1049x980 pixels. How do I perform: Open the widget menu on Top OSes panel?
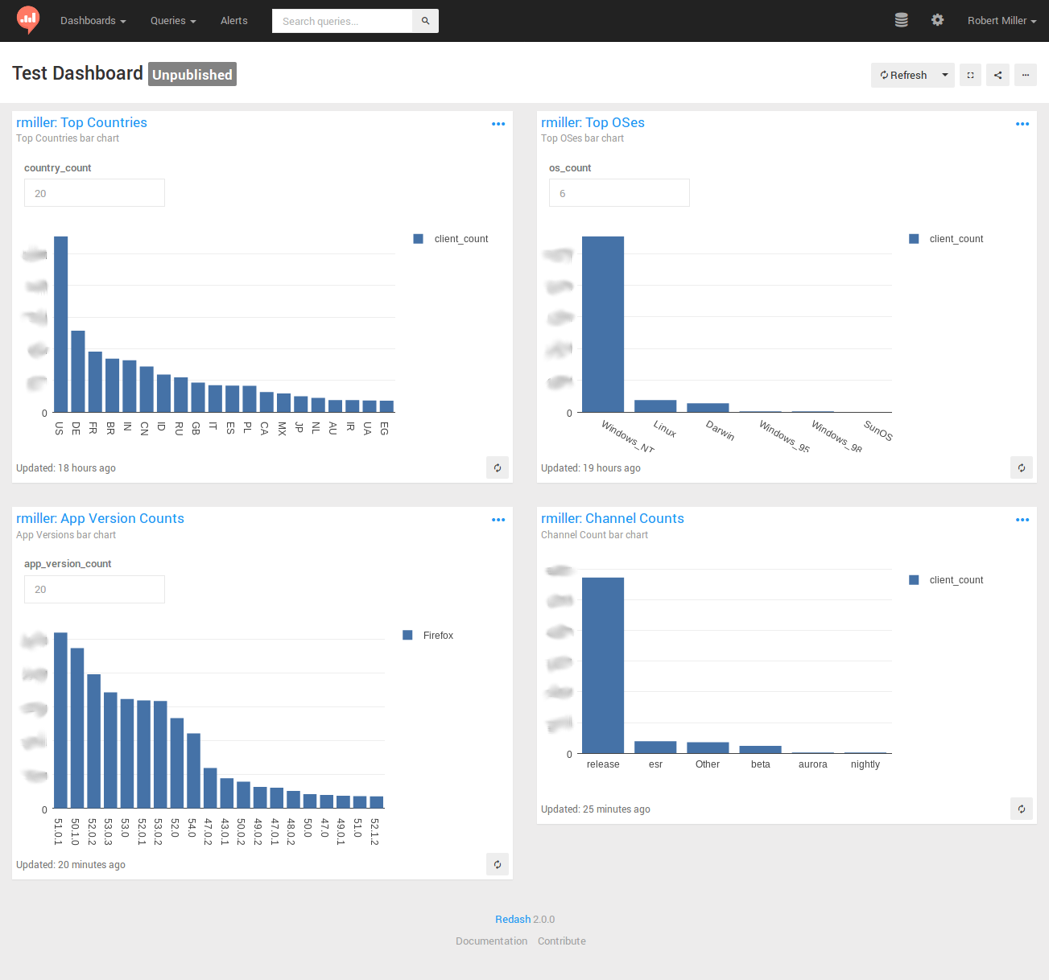[x=1022, y=123]
